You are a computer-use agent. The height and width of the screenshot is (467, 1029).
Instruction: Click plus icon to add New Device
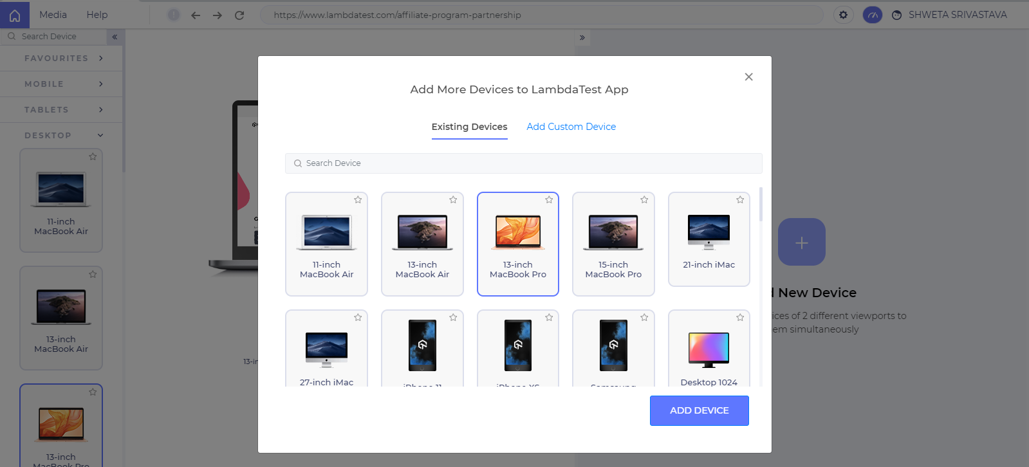click(x=802, y=242)
